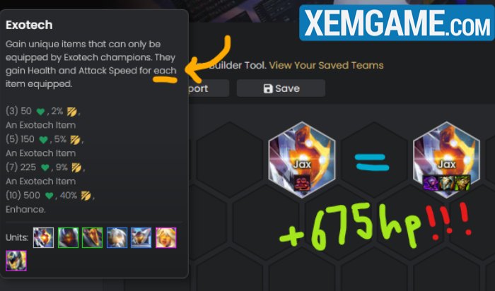Click the silver item on the three-item Jax

[x=447, y=183]
